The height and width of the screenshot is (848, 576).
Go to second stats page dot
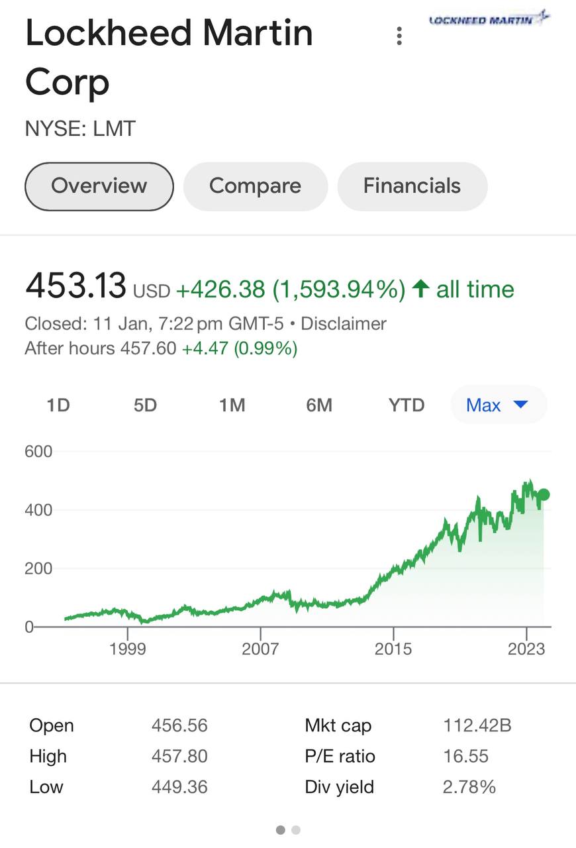296,829
